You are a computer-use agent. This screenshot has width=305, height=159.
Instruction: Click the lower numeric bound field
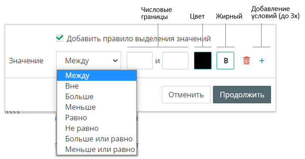(140, 61)
